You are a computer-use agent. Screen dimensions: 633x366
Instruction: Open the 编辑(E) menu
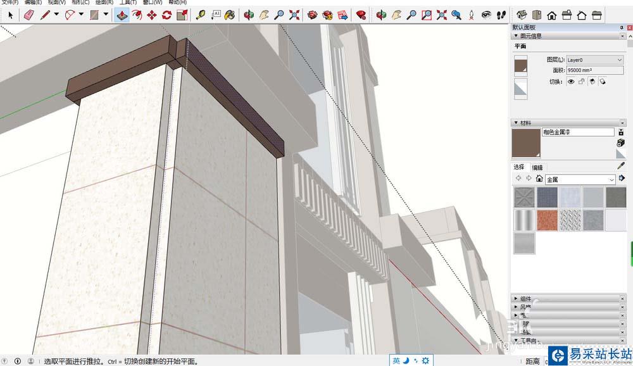(33, 2)
